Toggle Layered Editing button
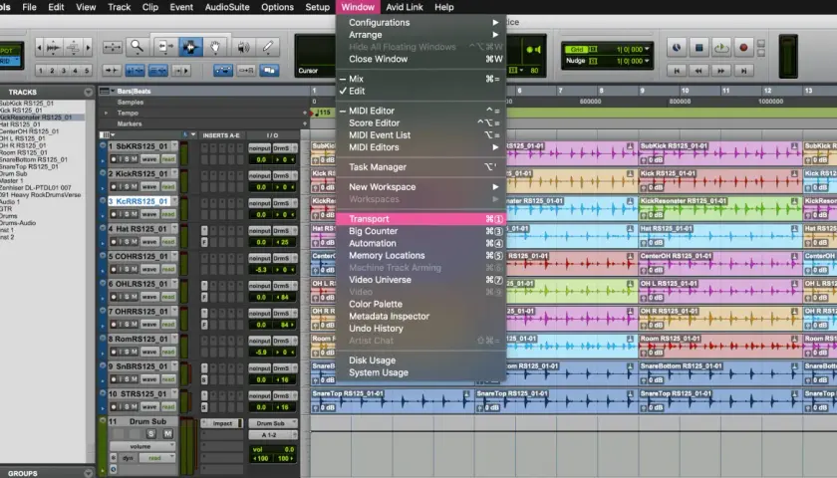837x478 pixels. [269, 70]
